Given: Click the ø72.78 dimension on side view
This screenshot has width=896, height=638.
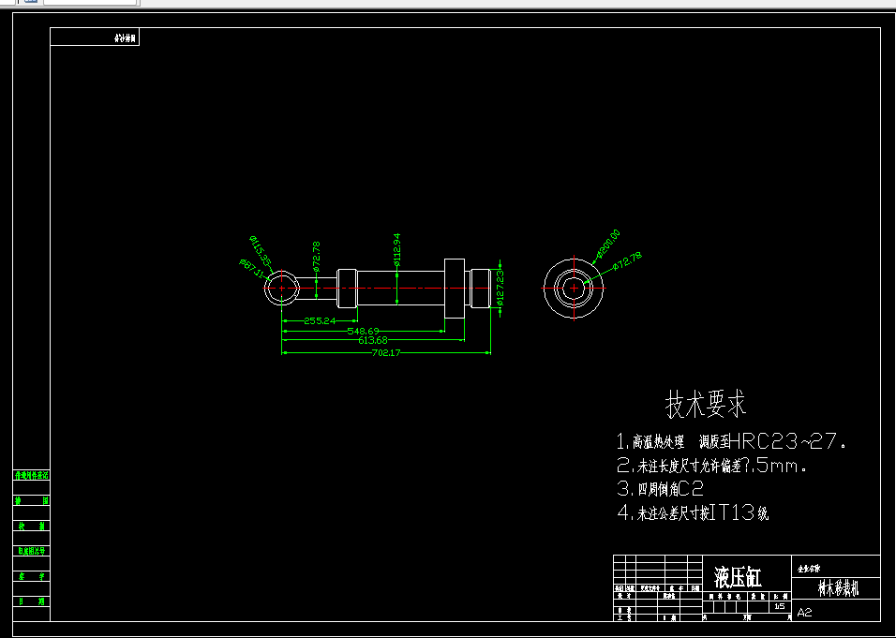Looking at the screenshot, I should pos(316,256).
